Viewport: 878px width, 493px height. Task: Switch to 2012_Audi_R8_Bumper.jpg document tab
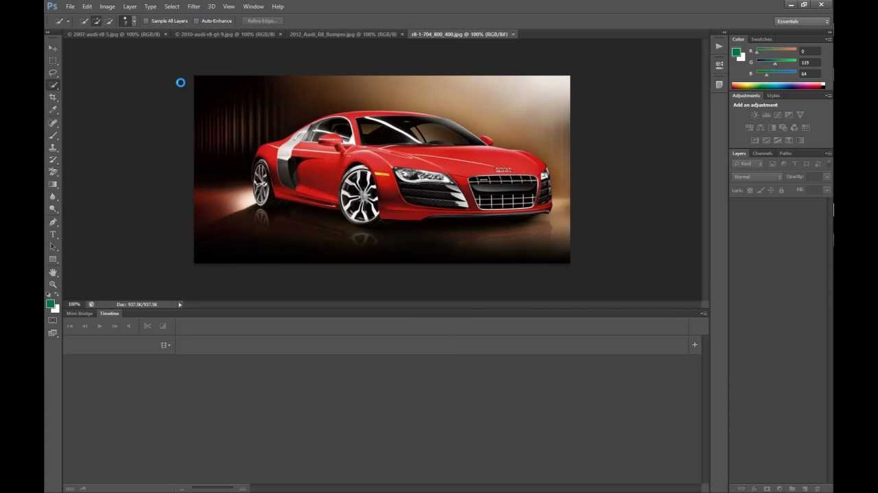pyautogui.click(x=343, y=34)
